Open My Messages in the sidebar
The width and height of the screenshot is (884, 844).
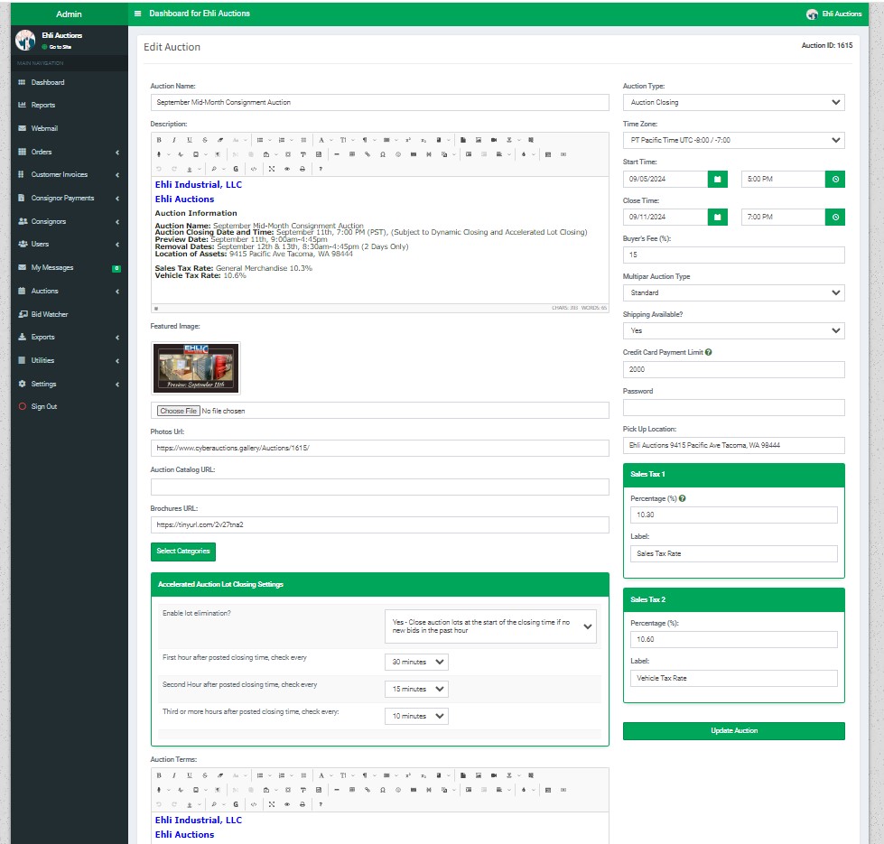pos(69,267)
